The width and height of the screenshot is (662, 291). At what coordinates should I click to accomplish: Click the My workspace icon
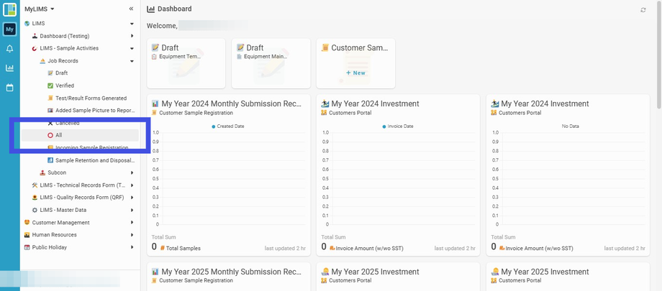point(9,29)
